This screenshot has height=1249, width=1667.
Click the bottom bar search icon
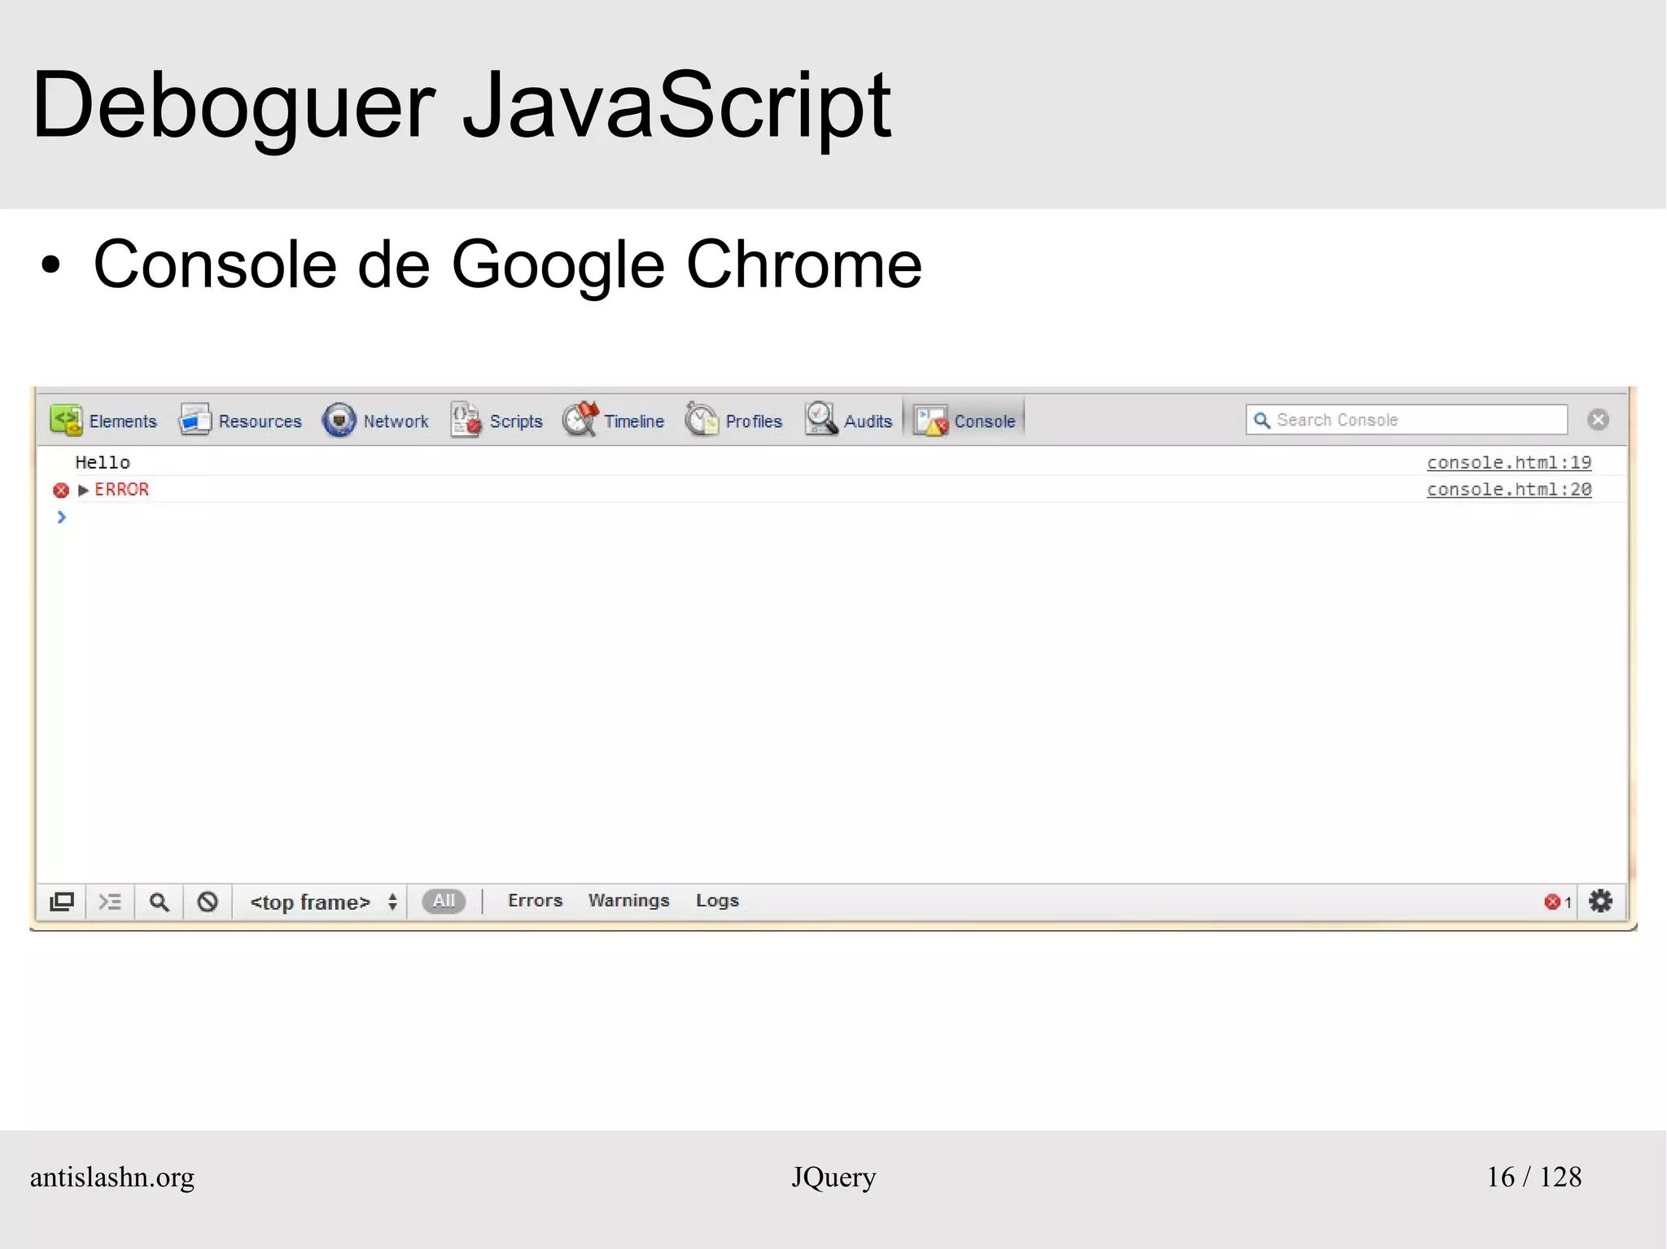point(160,902)
